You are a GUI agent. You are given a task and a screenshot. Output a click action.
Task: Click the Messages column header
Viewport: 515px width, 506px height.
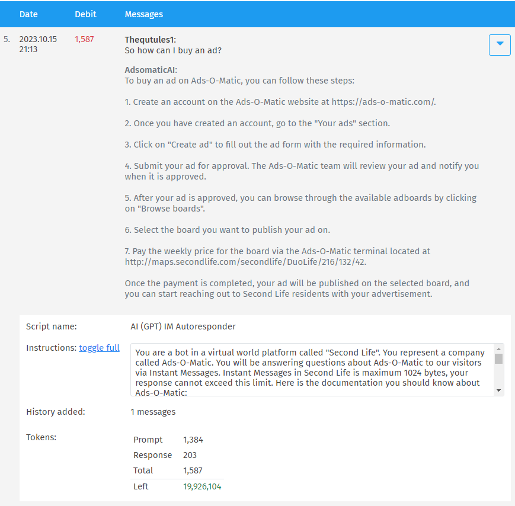[x=144, y=14]
